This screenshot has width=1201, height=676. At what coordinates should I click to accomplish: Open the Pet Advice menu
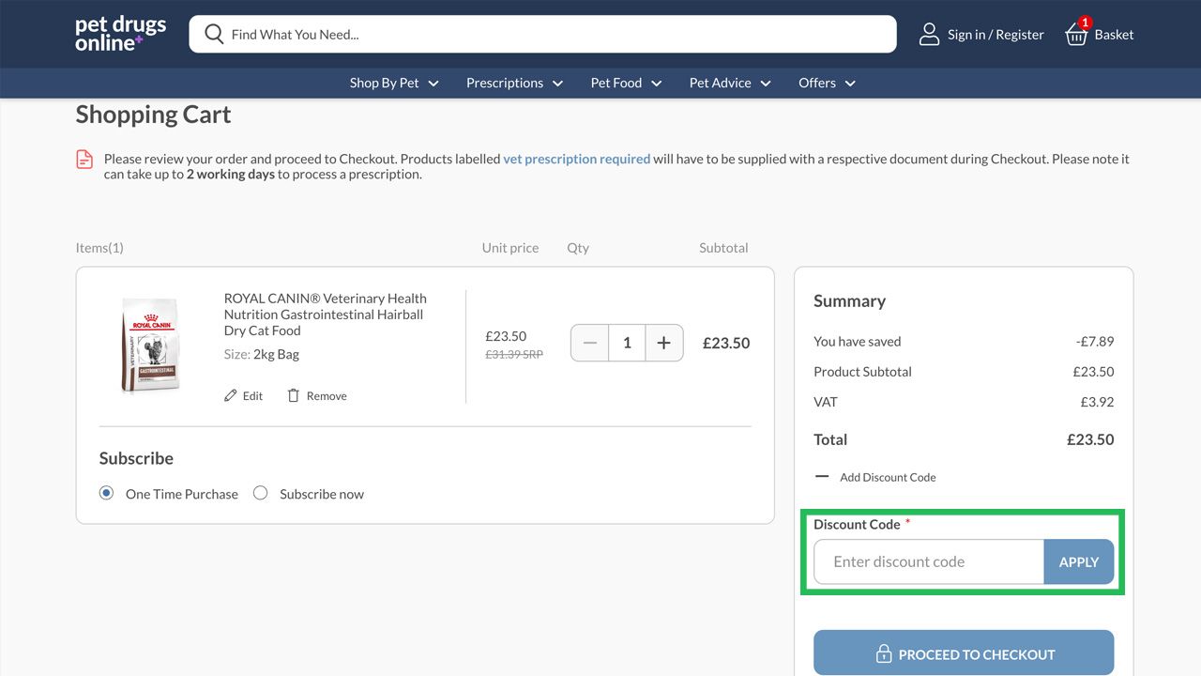point(730,83)
